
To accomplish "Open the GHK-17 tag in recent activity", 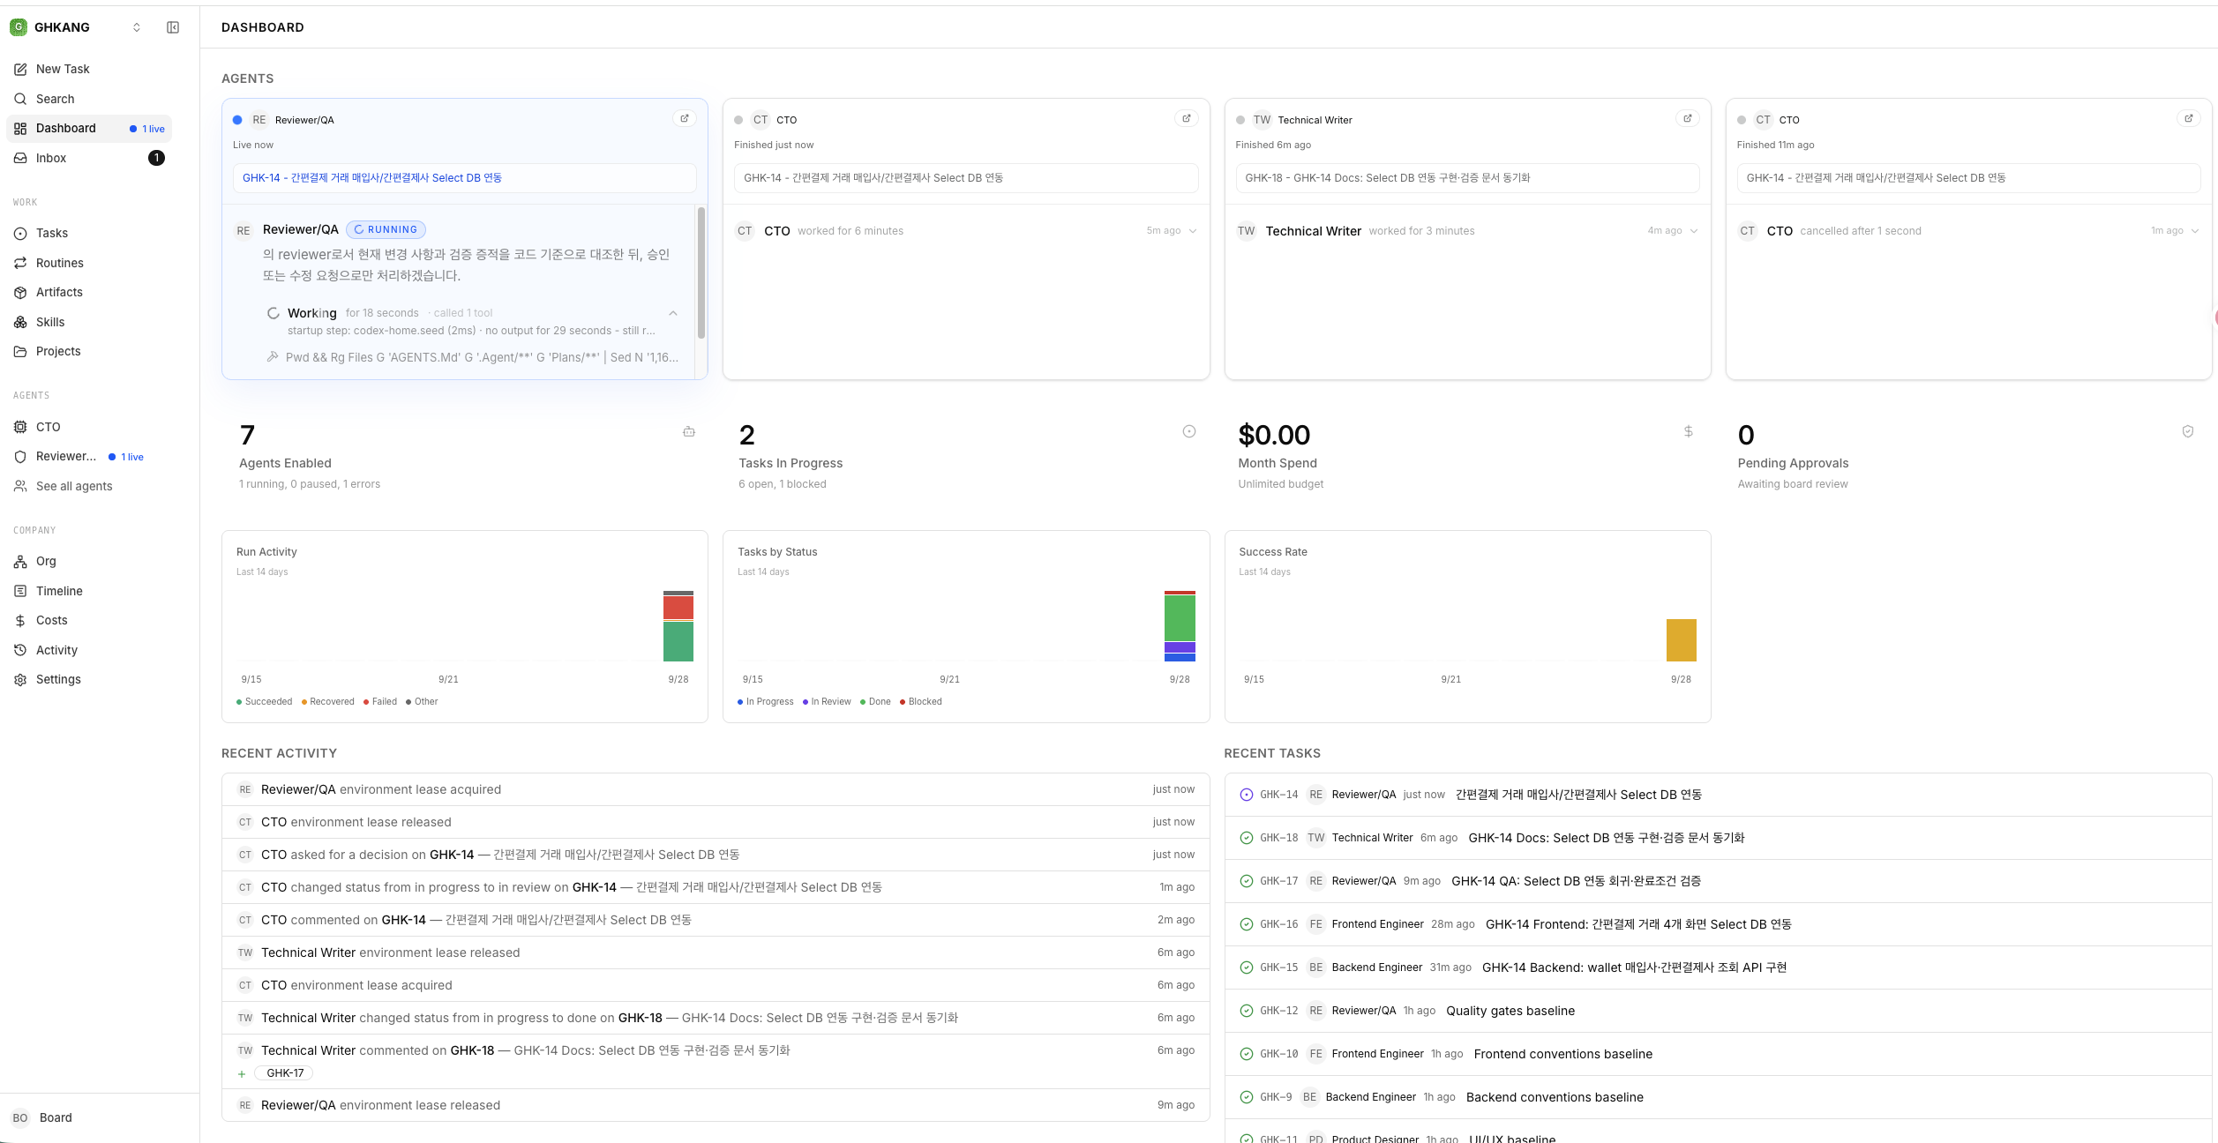I will tap(284, 1073).
